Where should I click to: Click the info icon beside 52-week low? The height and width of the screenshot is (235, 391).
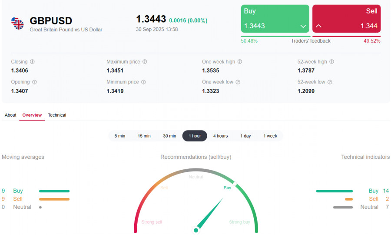(x=330, y=82)
